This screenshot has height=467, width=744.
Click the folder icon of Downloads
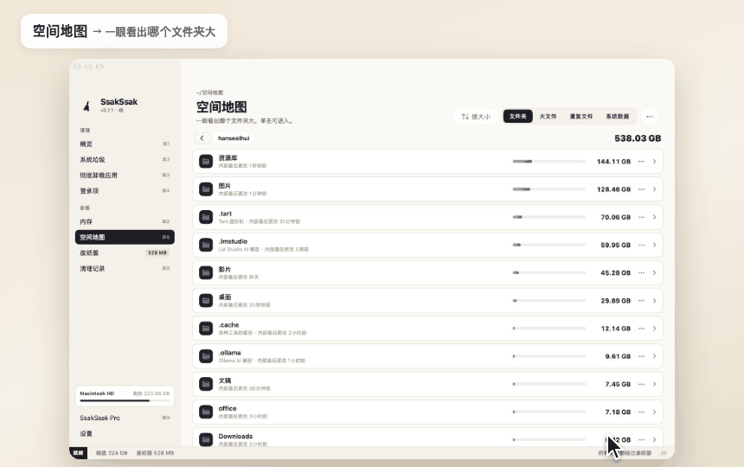[206, 439]
